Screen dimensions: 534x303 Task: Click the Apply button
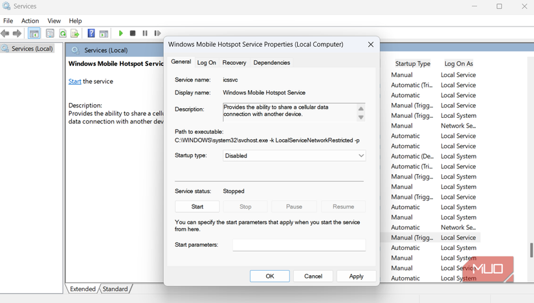(356, 276)
